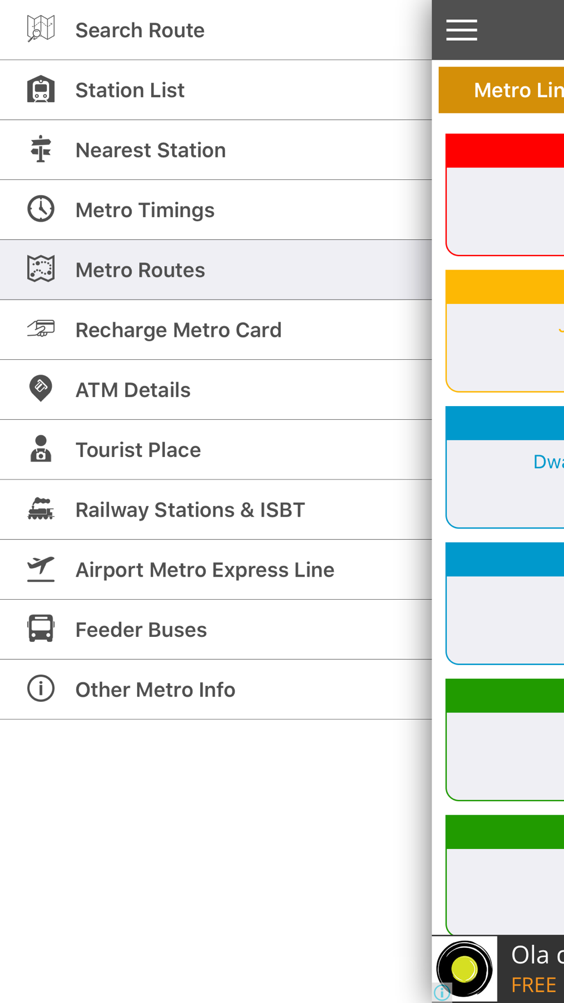Tap the Metro Timings clock icon
564x1003 pixels.
click(41, 209)
